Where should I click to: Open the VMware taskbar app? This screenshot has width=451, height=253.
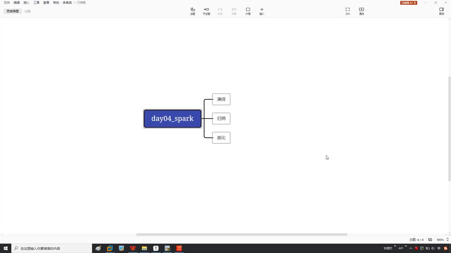click(110, 248)
